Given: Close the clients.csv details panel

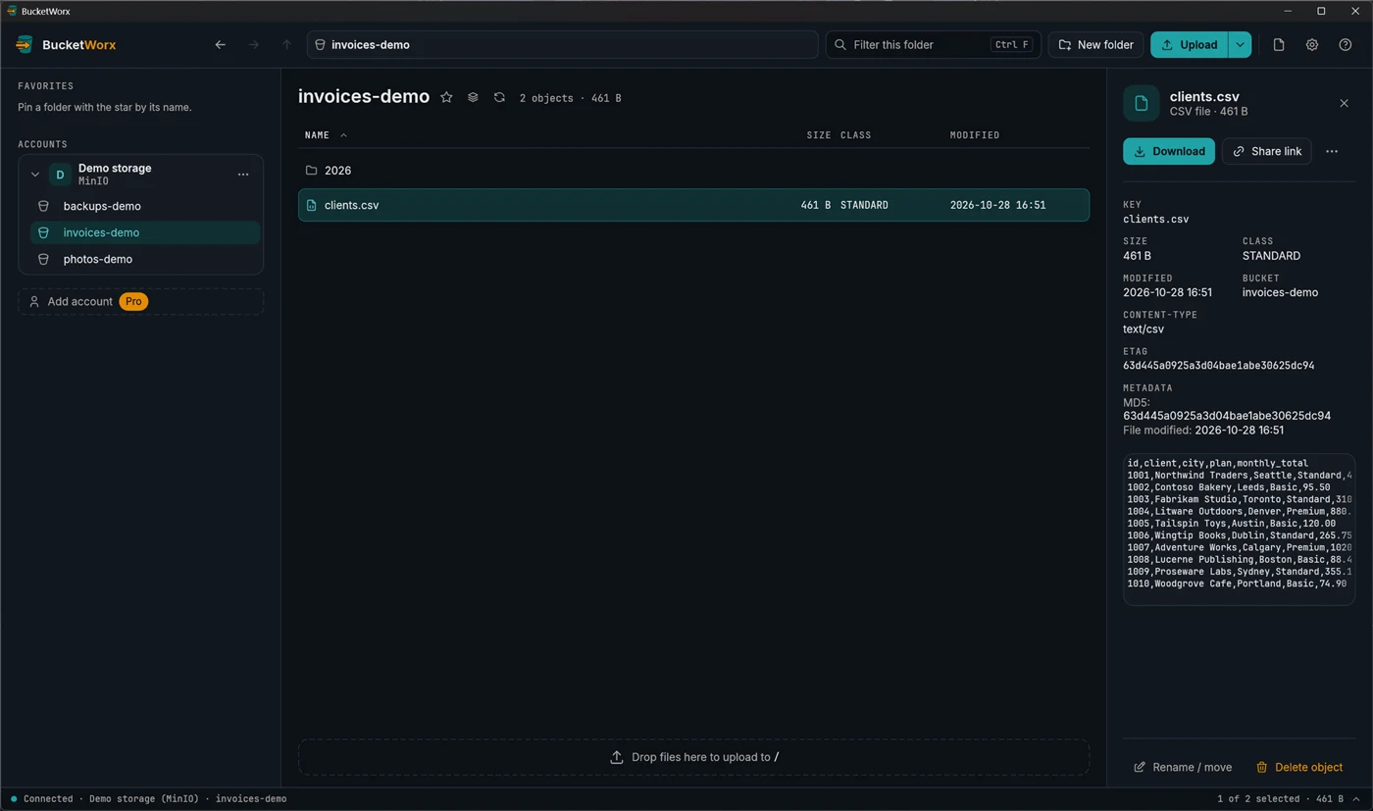Looking at the screenshot, I should click(x=1344, y=103).
